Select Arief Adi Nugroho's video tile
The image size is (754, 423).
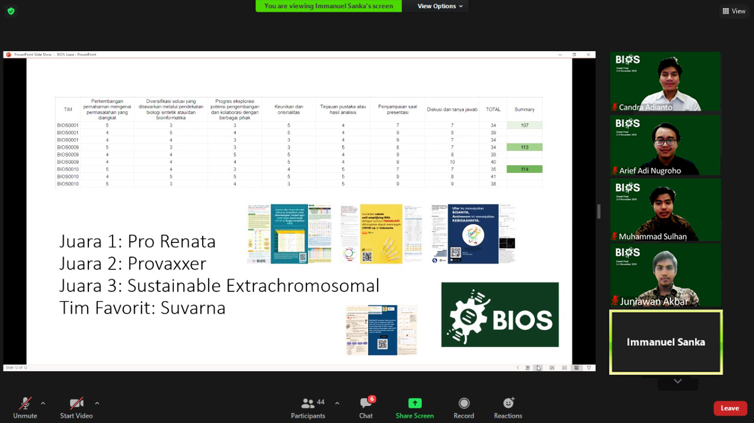[666, 145]
